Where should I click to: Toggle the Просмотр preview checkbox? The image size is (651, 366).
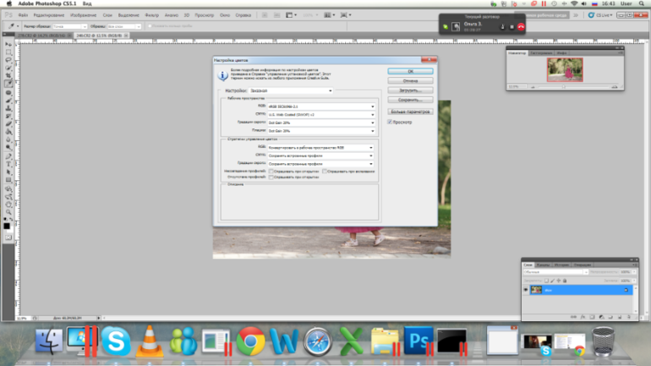click(390, 122)
